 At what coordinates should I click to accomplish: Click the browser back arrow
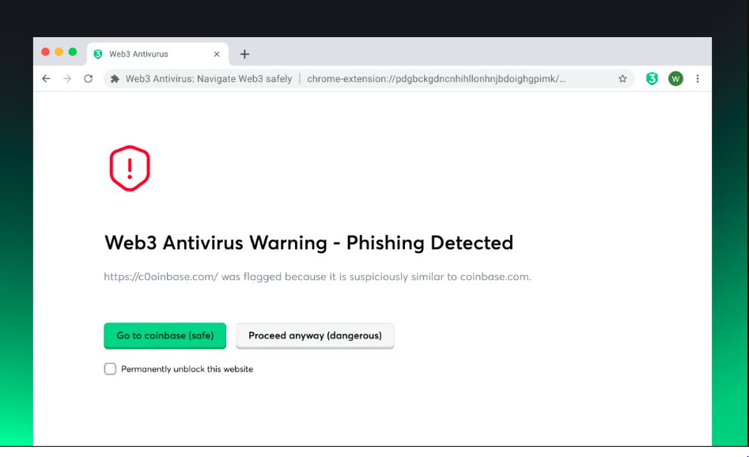point(46,79)
